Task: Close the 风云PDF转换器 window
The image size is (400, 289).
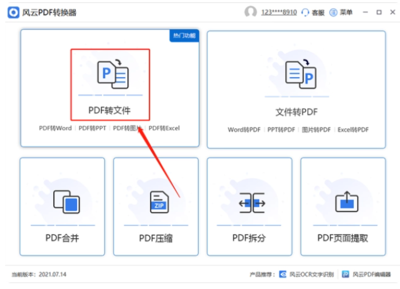Action: (x=392, y=12)
